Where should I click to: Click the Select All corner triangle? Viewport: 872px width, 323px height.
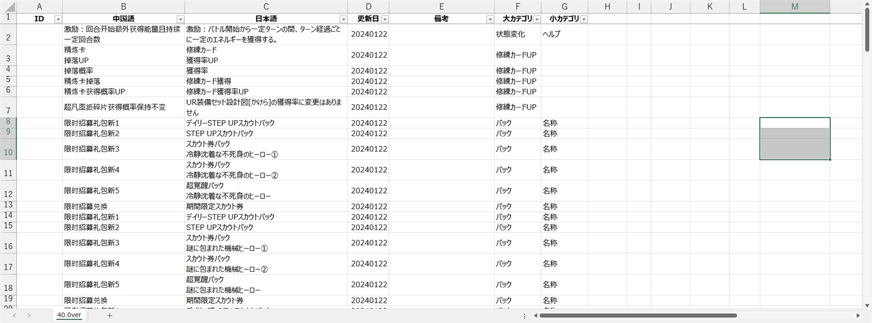click(8, 6)
